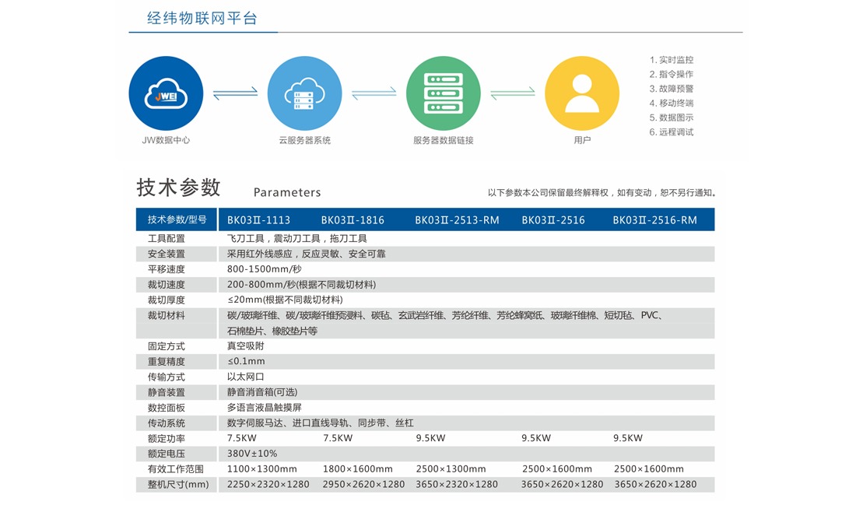Click the arrows between 服务器数据链接 and 用户

coord(512,92)
